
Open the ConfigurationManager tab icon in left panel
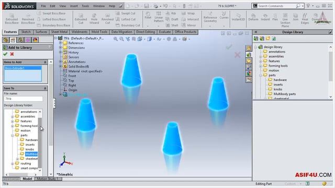click(20, 40)
